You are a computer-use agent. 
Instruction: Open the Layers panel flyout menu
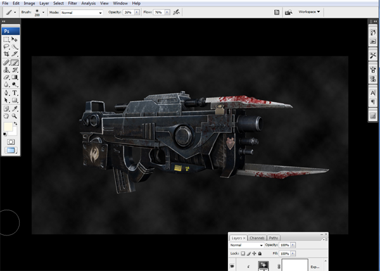tap(326, 239)
